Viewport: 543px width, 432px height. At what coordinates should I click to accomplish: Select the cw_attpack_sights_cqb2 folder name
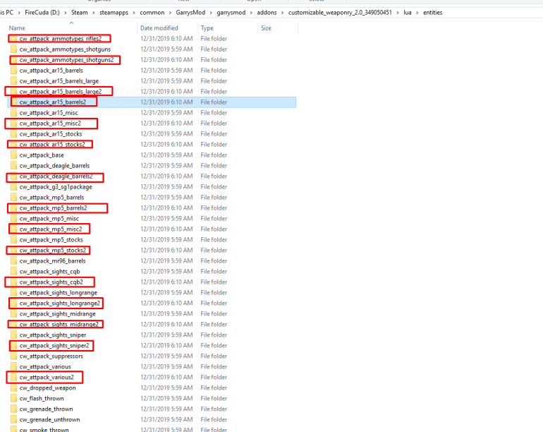click(51, 282)
